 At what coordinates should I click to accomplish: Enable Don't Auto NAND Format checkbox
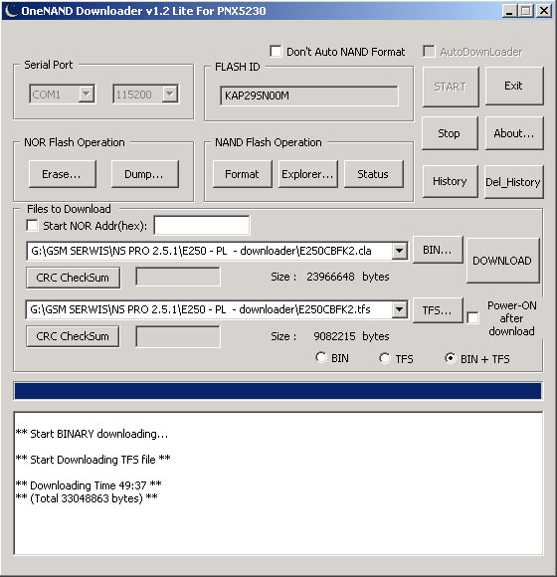276,51
